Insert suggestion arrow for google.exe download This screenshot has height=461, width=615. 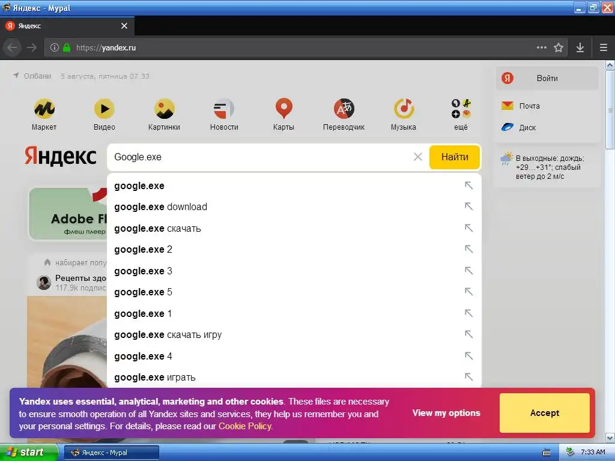[x=468, y=206]
